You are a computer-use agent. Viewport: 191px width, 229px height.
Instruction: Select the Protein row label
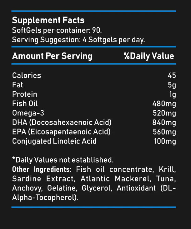click(25, 94)
